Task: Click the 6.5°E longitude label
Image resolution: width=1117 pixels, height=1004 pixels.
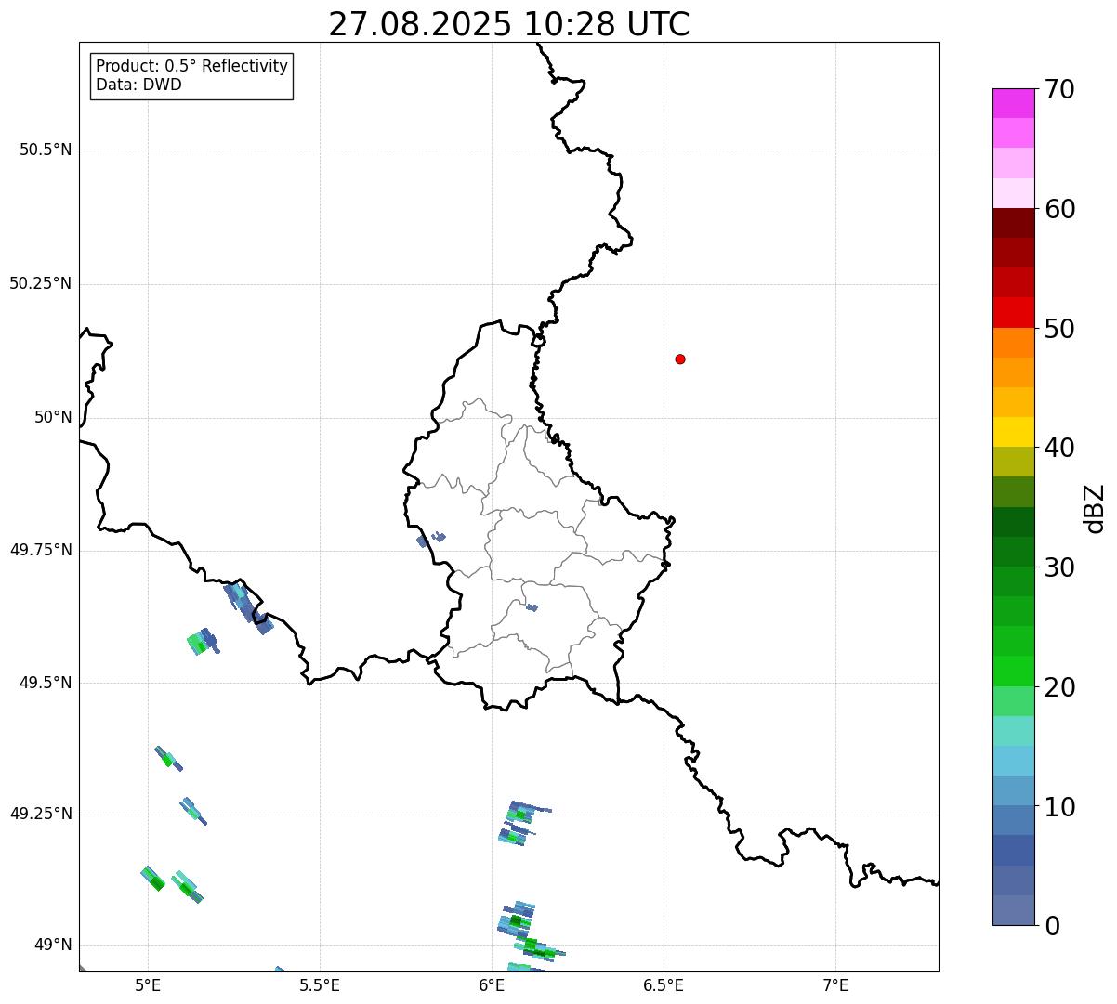Action: (x=664, y=984)
